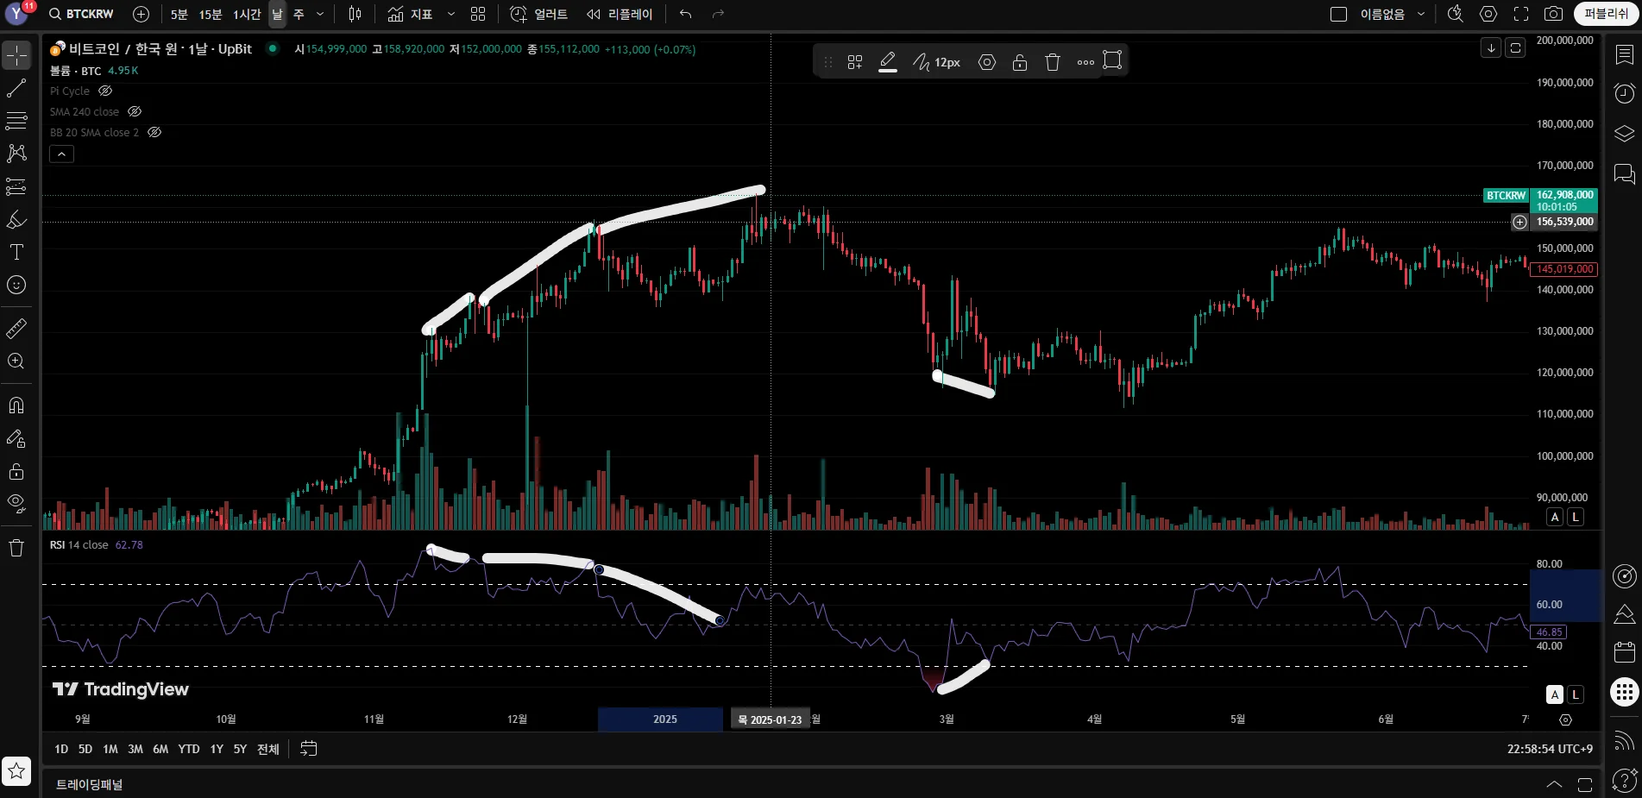This screenshot has height=798, width=1642.
Task: Redo the last action
Action: (x=718, y=14)
